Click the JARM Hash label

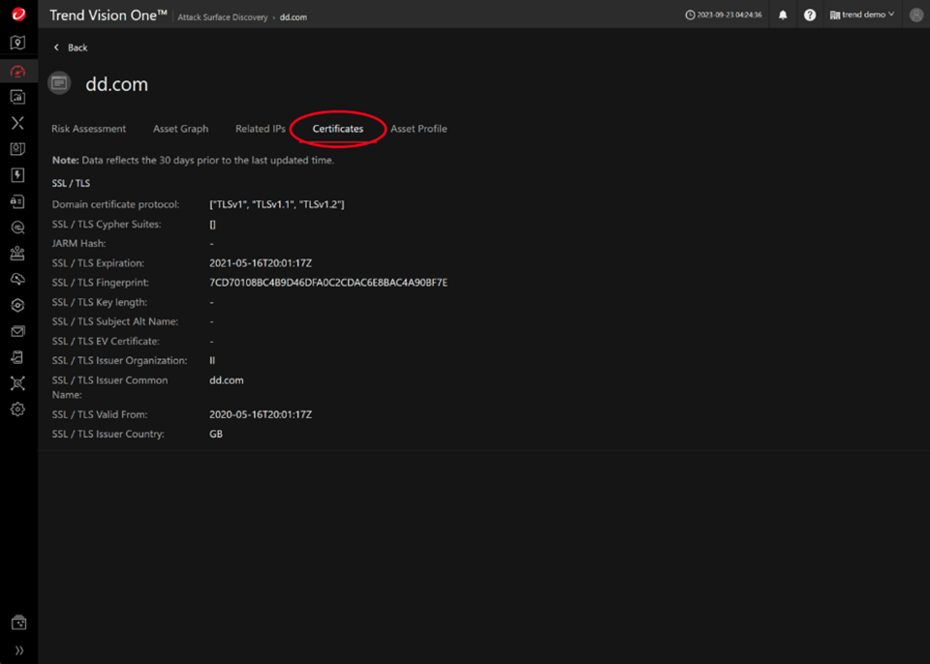pos(78,244)
